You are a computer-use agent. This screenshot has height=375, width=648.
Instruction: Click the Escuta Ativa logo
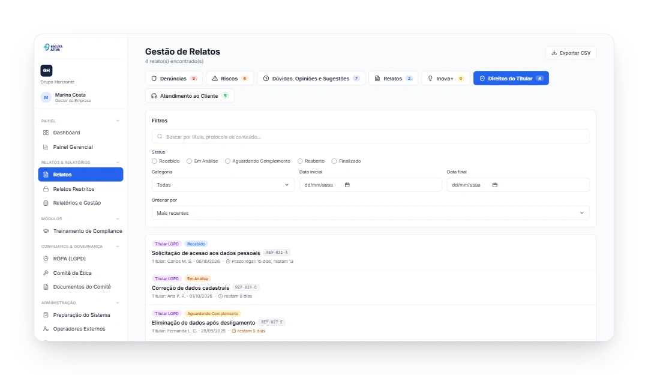tap(53, 47)
